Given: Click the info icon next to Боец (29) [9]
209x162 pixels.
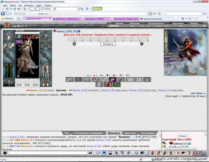Looking at the screenshot, I should point(79,31).
